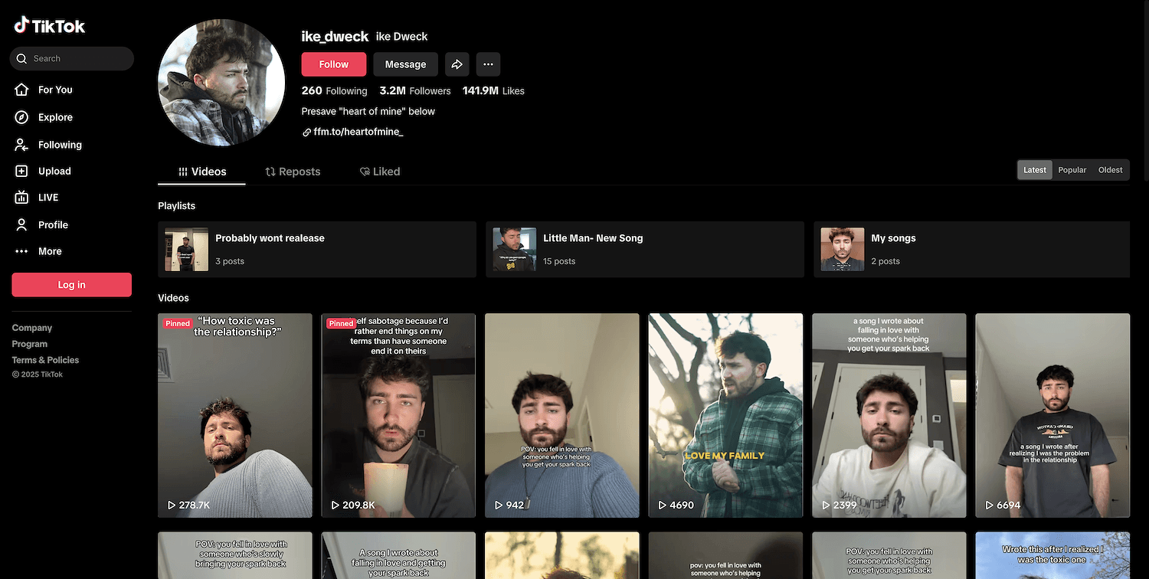This screenshot has width=1149, height=579.
Task: Open the Upload page
Action: (54, 172)
